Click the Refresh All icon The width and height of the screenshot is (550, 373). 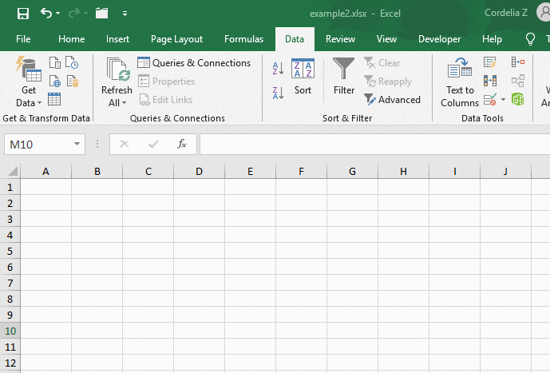[118, 69]
